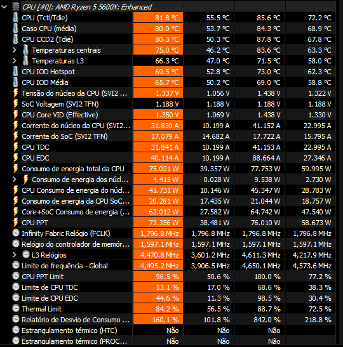343x347 pixels.
Task: Click the lightning bolt icon next to CPU PPT
Action: point(15,223)
